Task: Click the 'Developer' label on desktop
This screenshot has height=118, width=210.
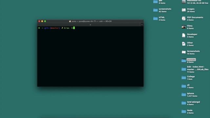Action: (192, 34)
